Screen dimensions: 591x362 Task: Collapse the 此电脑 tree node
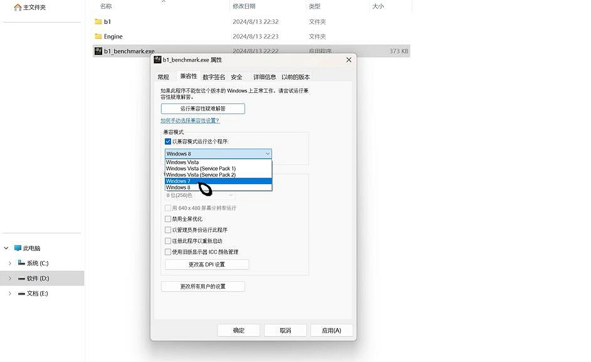(x=7, y=248)
